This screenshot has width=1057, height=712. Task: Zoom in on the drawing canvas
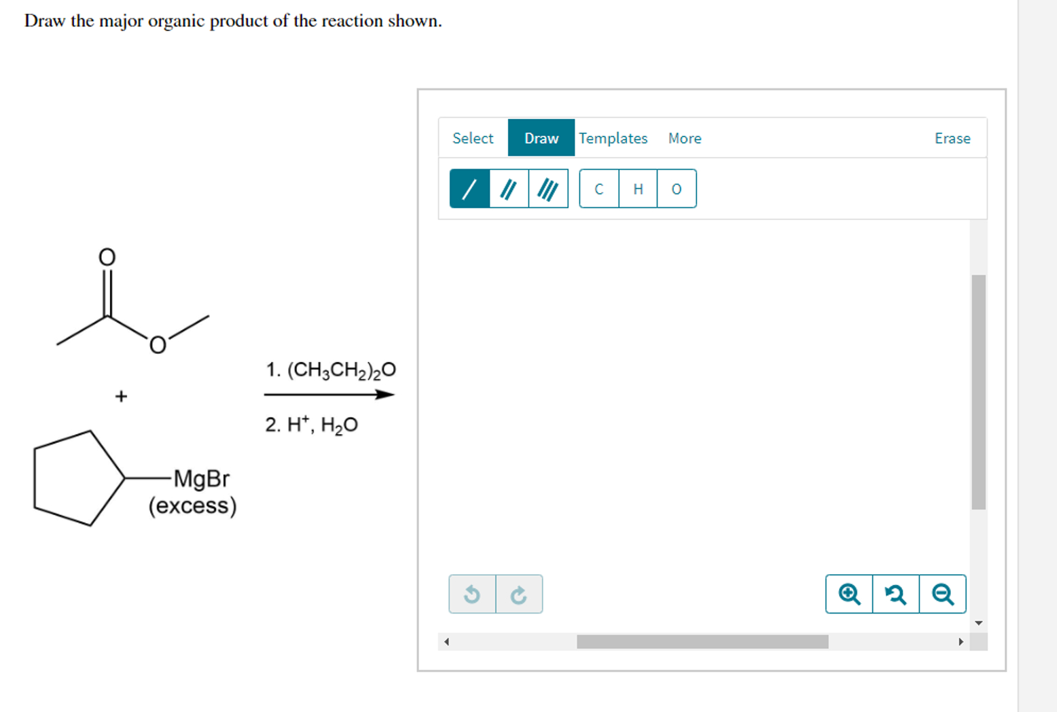pyautogui.click(x=848, y=594)
